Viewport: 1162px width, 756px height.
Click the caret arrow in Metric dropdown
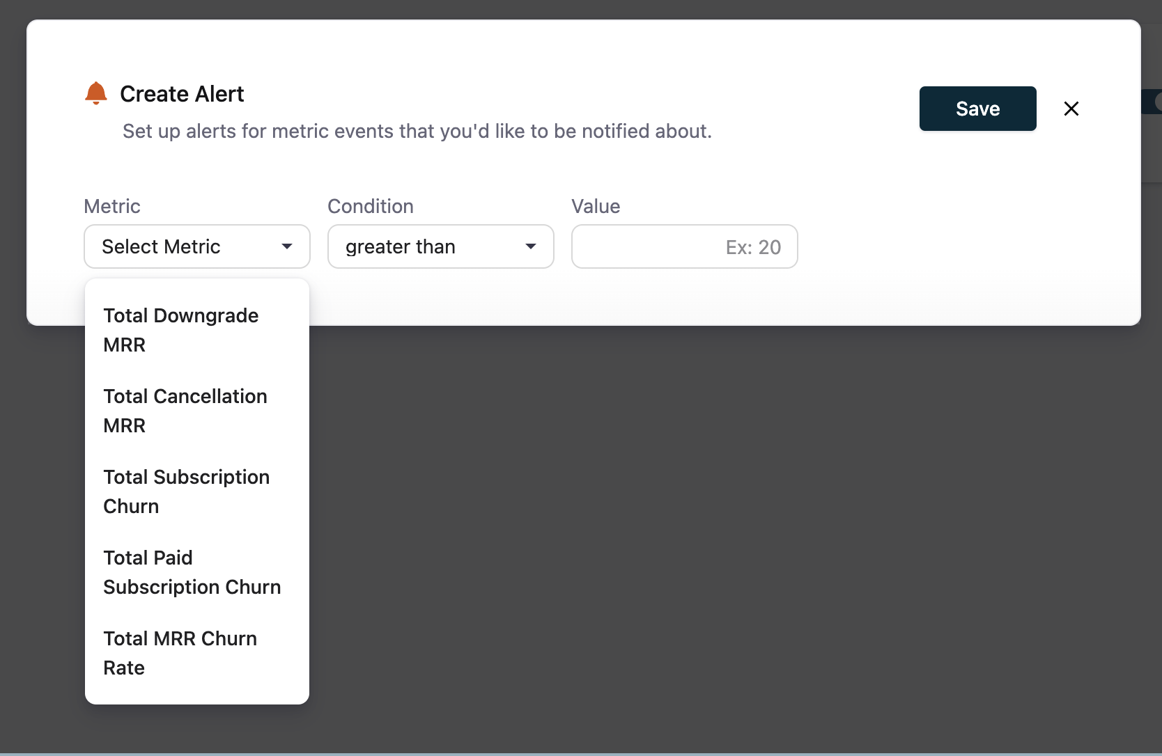(287, 246)
